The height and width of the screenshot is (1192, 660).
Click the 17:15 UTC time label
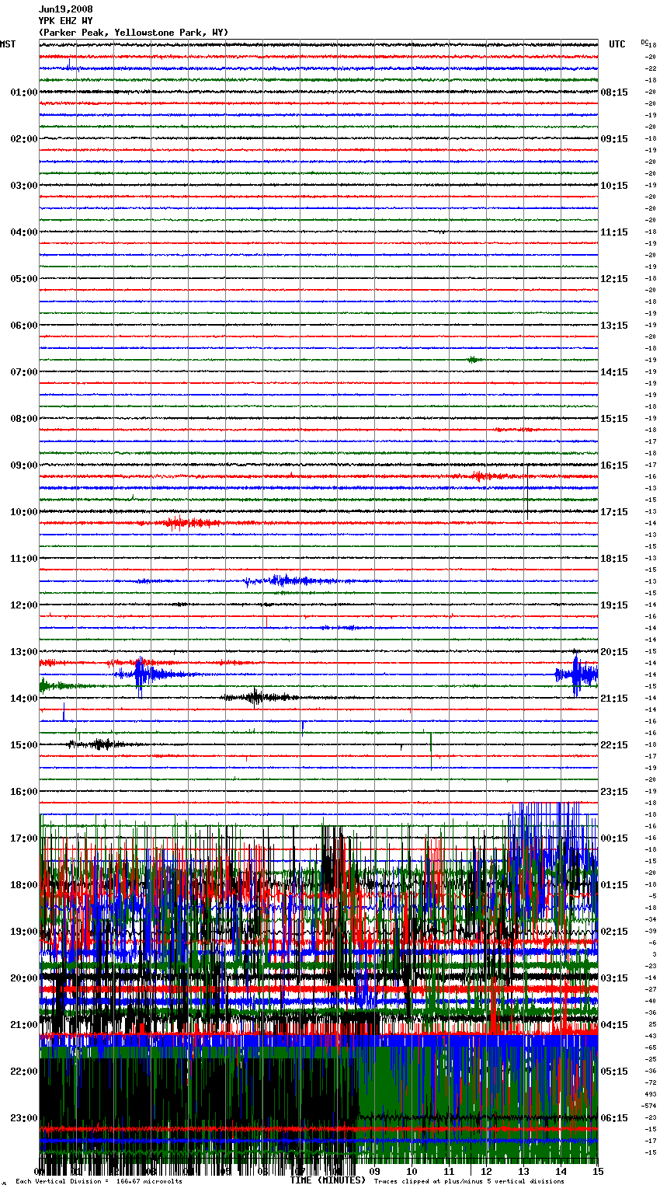[614, 512]
